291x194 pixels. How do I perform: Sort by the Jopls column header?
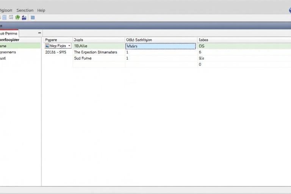78,39
